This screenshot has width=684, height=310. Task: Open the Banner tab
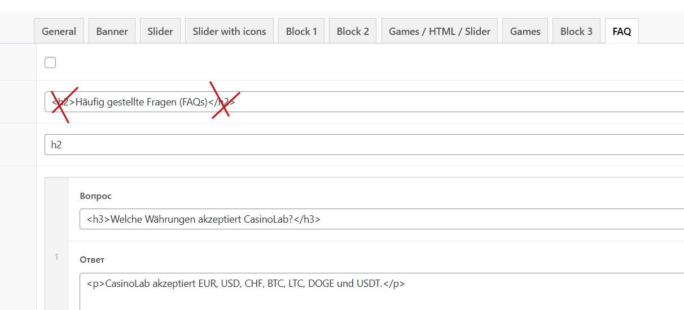pos(112,31)
